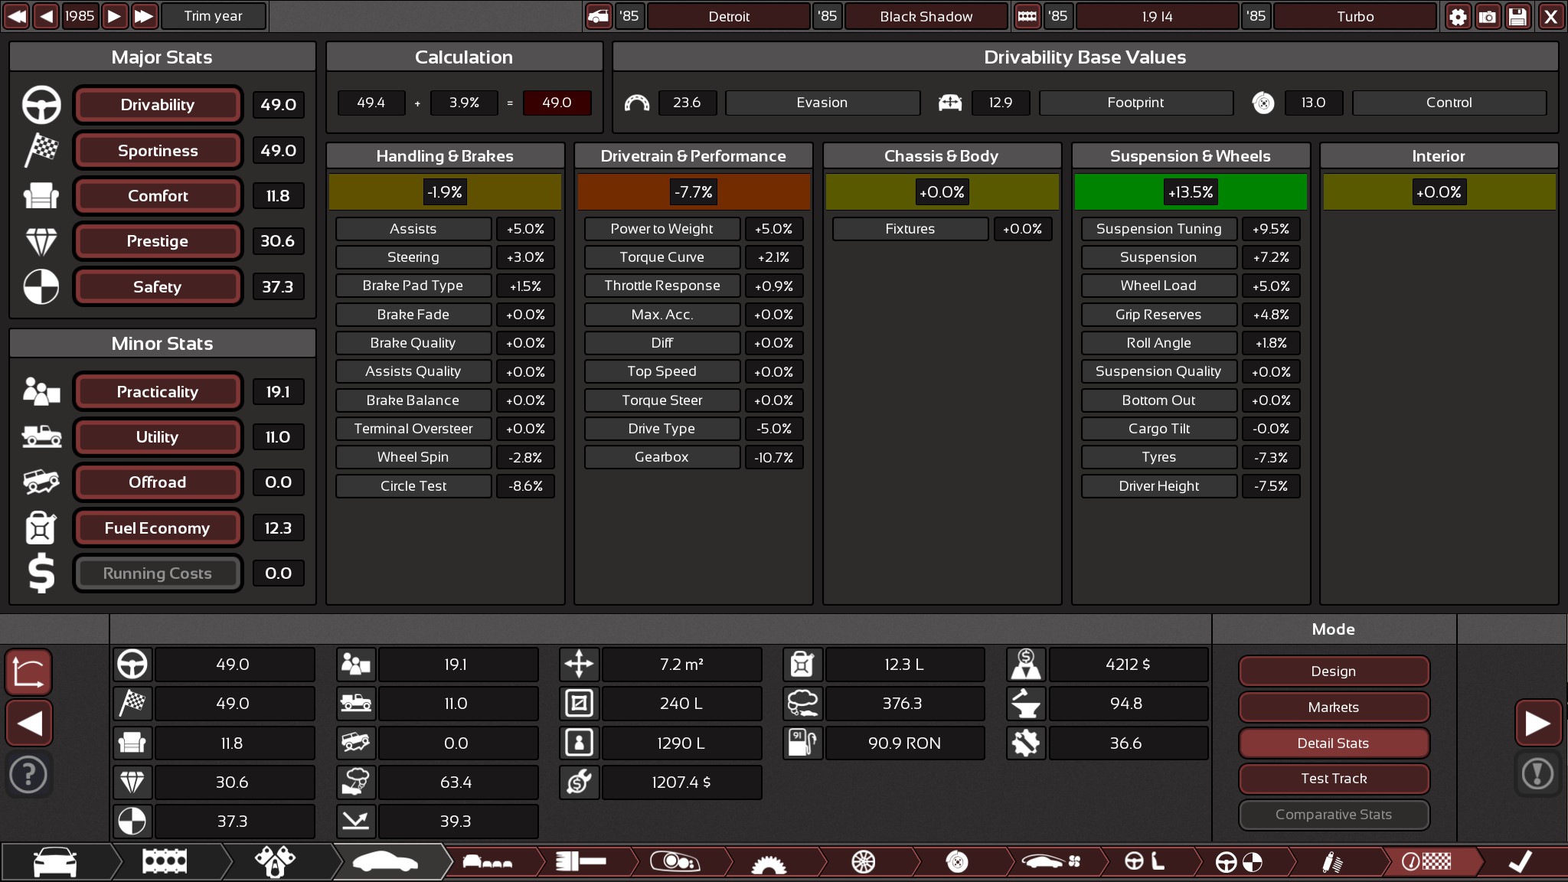Click the Running Costs stat button
Screen dimensions: 1568x882
157,573
